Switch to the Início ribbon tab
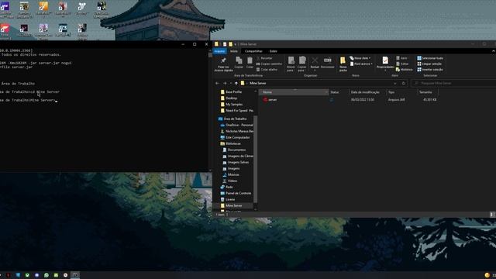Image resolution: width=496 pixels, height=279 pixels. click(x=234, y=51)
